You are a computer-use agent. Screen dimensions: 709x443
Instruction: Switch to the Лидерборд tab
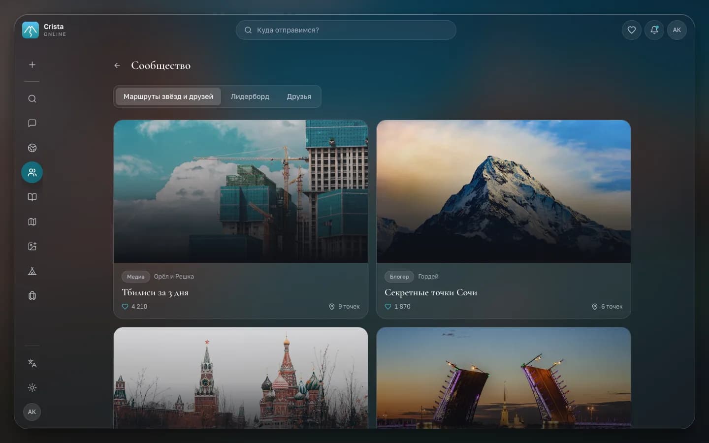click(x=250, y=96)
